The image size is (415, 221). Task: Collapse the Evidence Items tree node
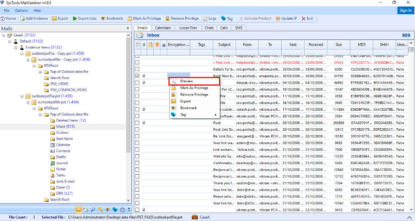tap(16, 47)
